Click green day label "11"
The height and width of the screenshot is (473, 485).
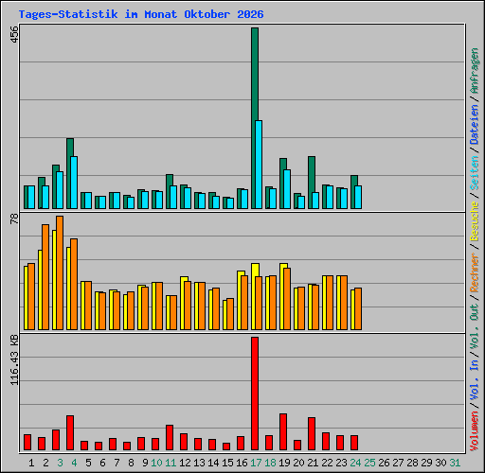[x=171, y=463]
